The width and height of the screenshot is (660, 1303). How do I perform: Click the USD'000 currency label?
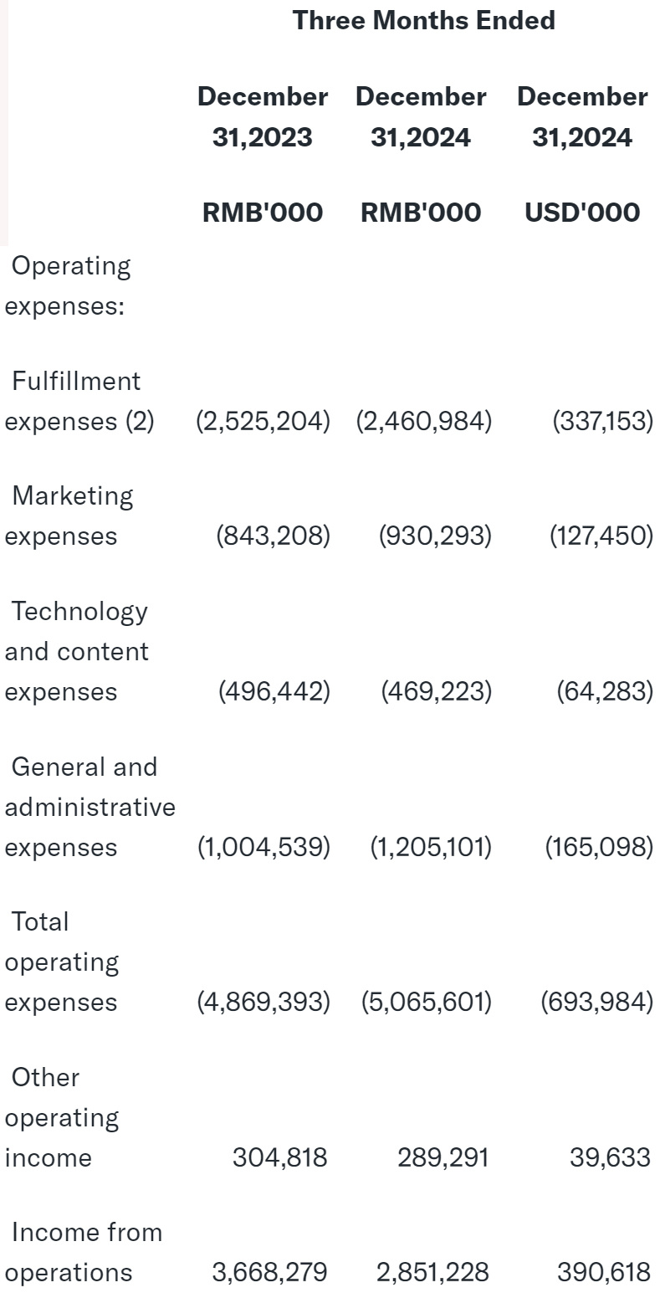tap(581, 213)
